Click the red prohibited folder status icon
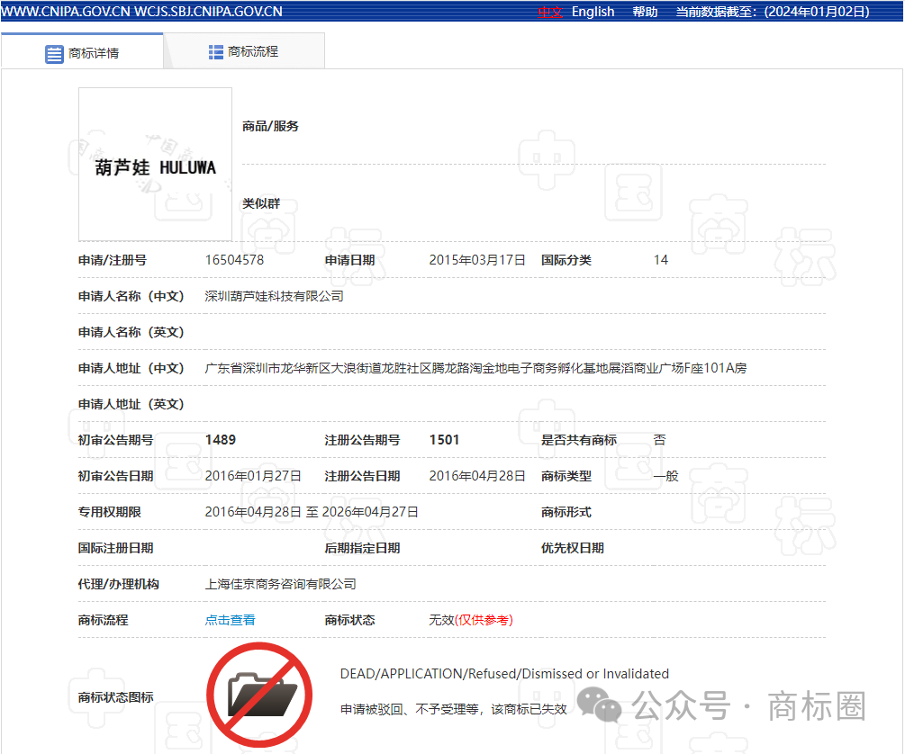This screenshot has height=754, width=905. [x=259, y=694]
